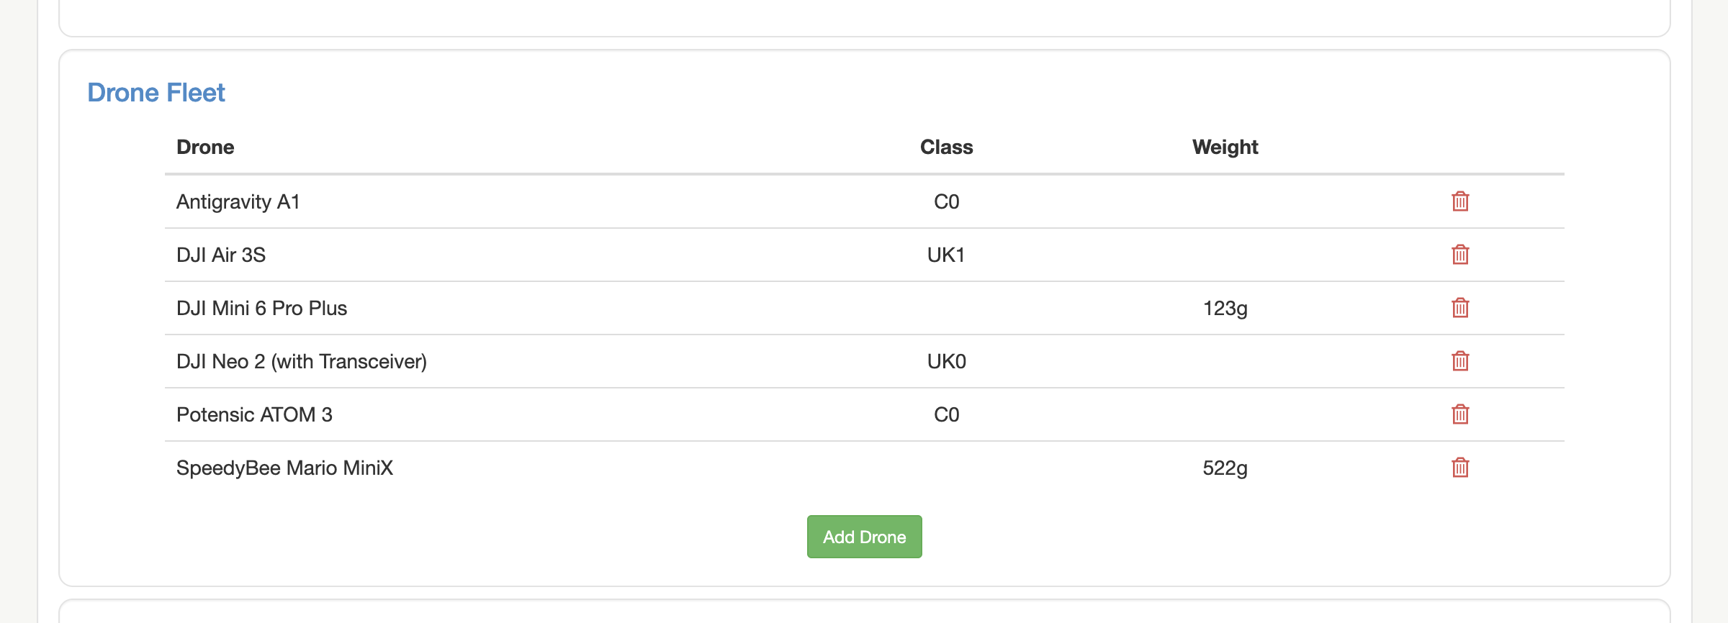This screenshot has width=1728, height=623.
Task: Click the 522g weight value
Action: [x=1225, y=468]
